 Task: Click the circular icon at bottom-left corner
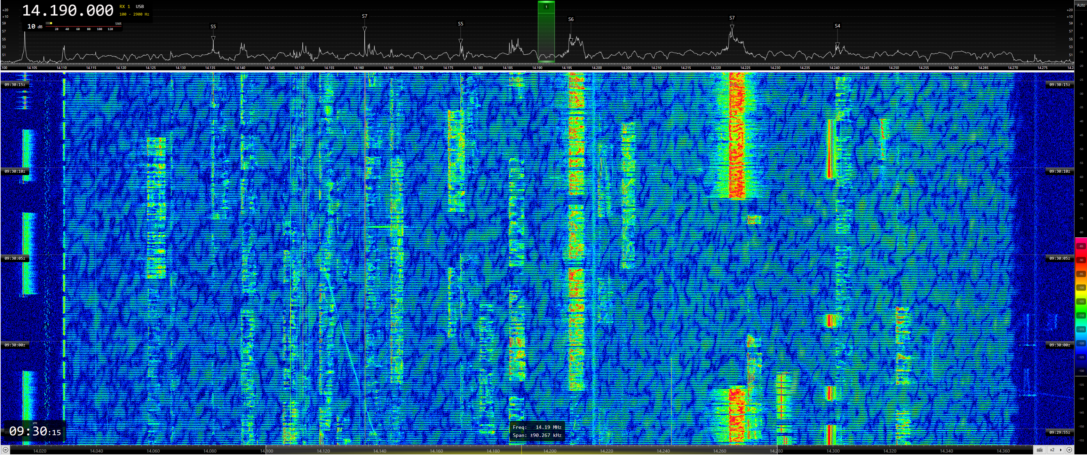[5, 450]
